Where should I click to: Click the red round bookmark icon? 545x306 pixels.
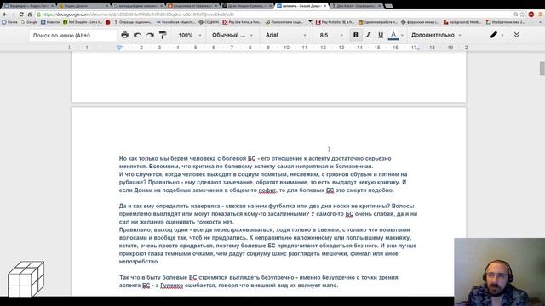pyautogui.click(x=108, y=22)
